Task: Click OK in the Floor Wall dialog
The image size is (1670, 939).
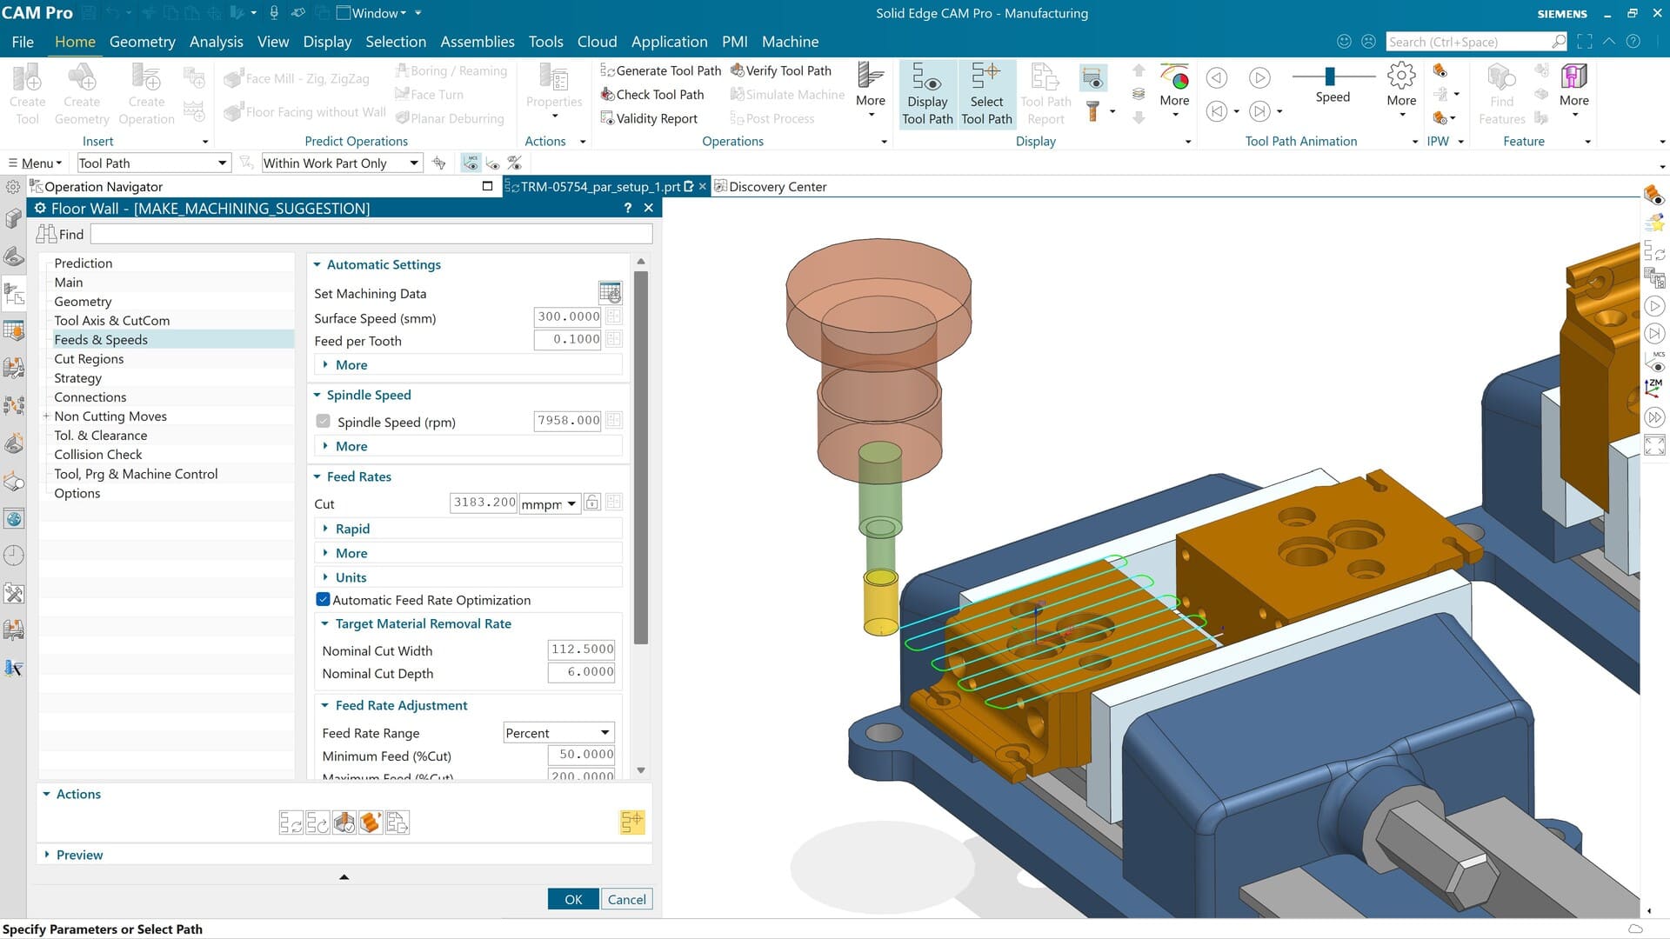Action: tap(572, 898)
